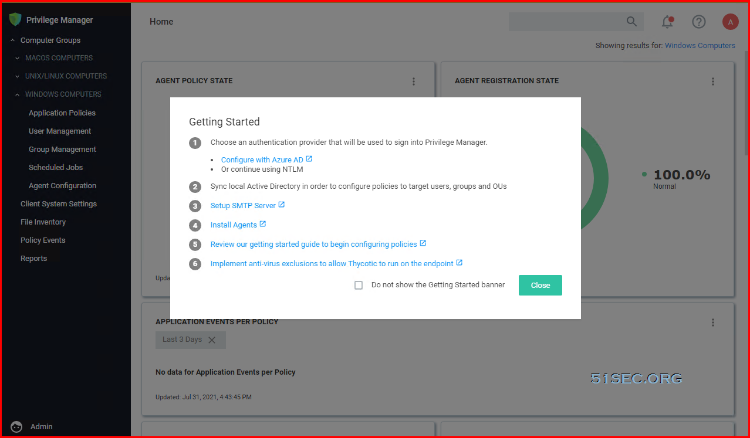Click the Choose an authentication provider text
This screenshot has height=438, width=750.
pos(349,142)
